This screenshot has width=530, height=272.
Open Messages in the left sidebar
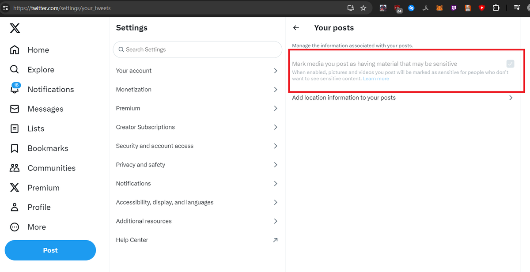click(37, 109)
